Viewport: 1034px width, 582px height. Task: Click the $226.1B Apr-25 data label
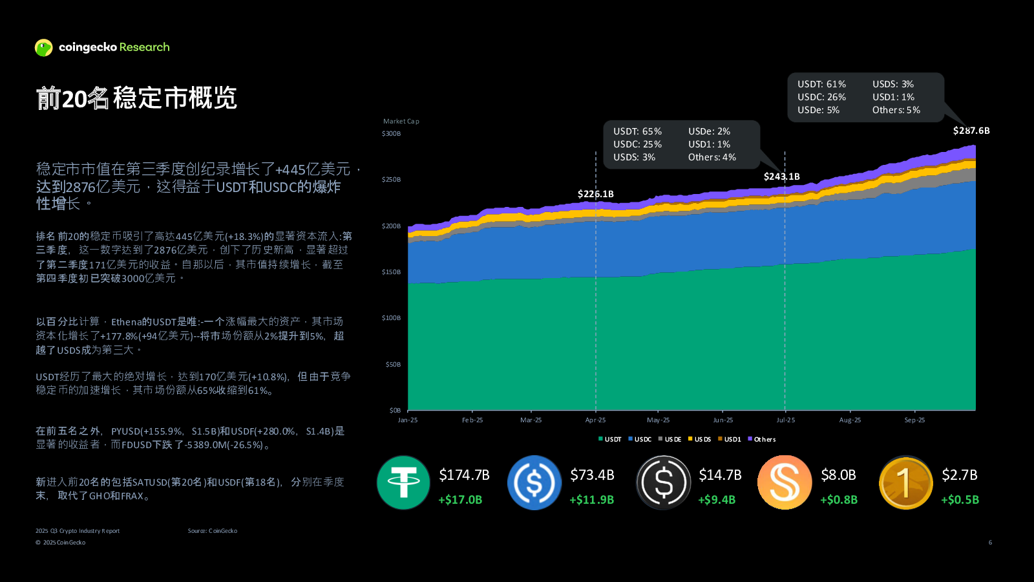(595, 194)
